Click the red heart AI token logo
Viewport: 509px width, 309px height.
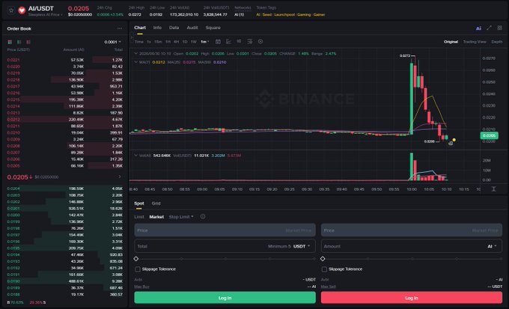(22, 10)
